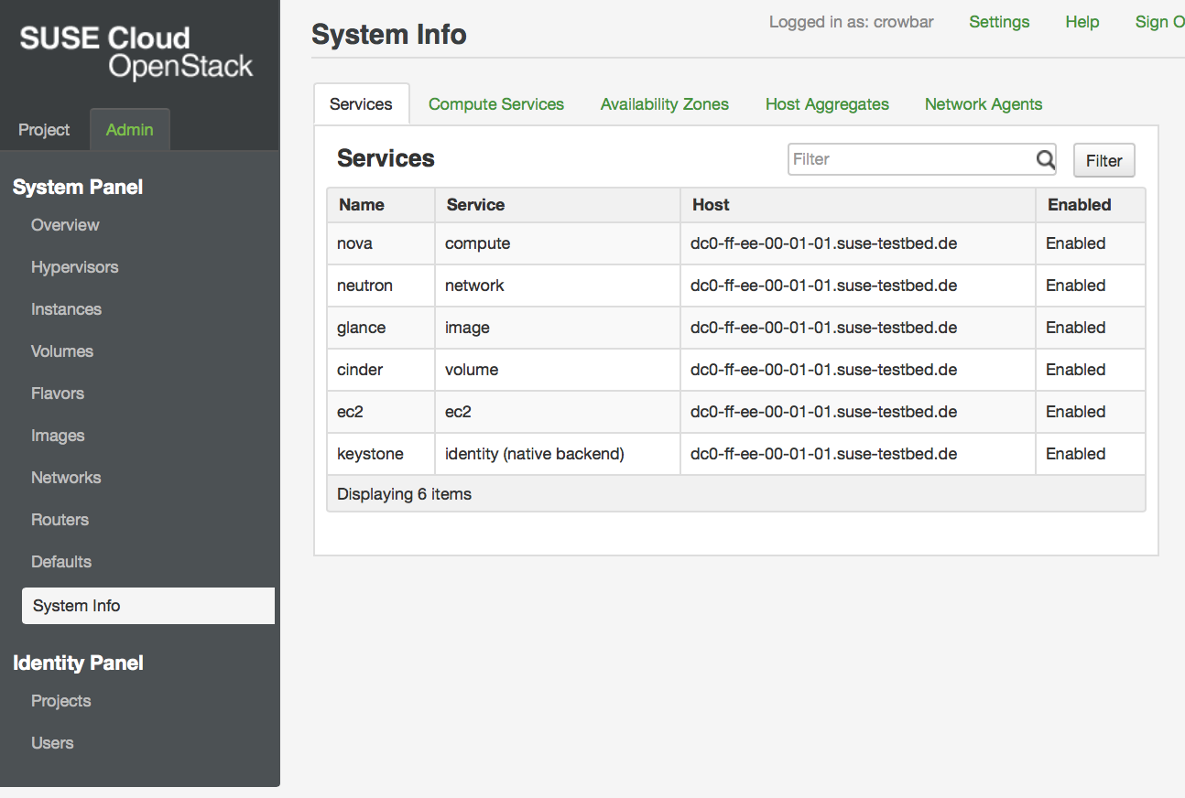Open the Services tab
The height and width of the screenshot is (798, 1185).
(x=361, y=104)
